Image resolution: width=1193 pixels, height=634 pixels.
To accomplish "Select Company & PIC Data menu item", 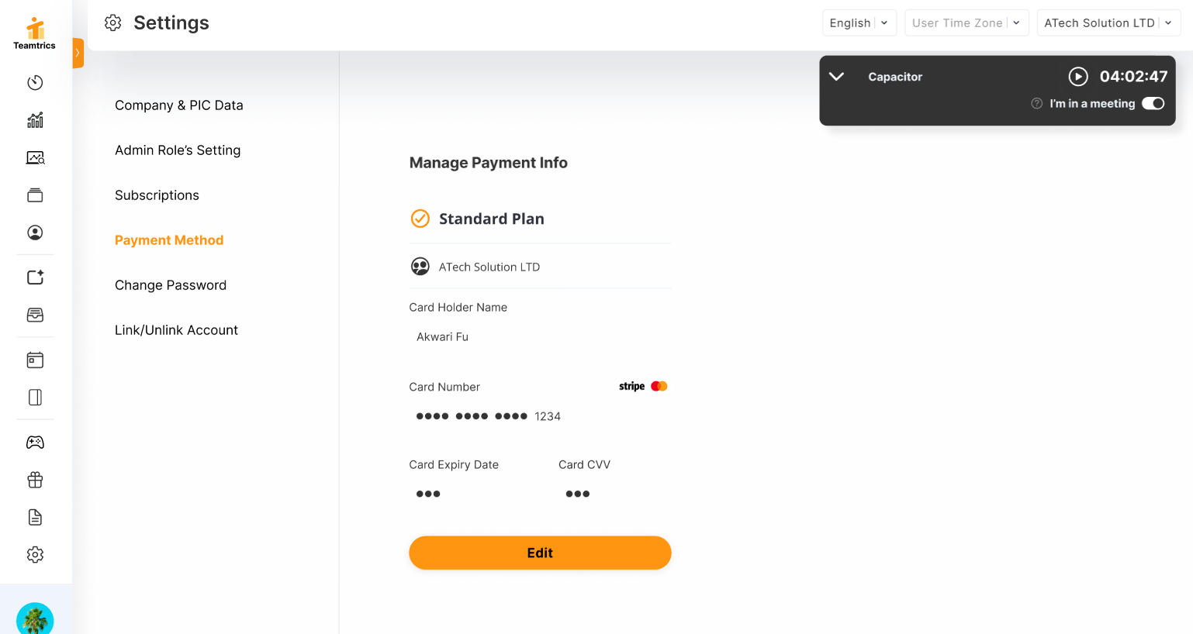I will coord(179,105).
